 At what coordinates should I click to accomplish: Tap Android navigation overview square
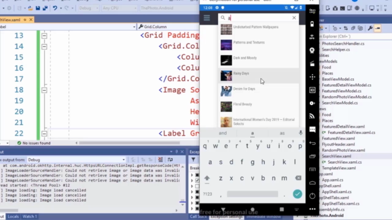[282, 210]
